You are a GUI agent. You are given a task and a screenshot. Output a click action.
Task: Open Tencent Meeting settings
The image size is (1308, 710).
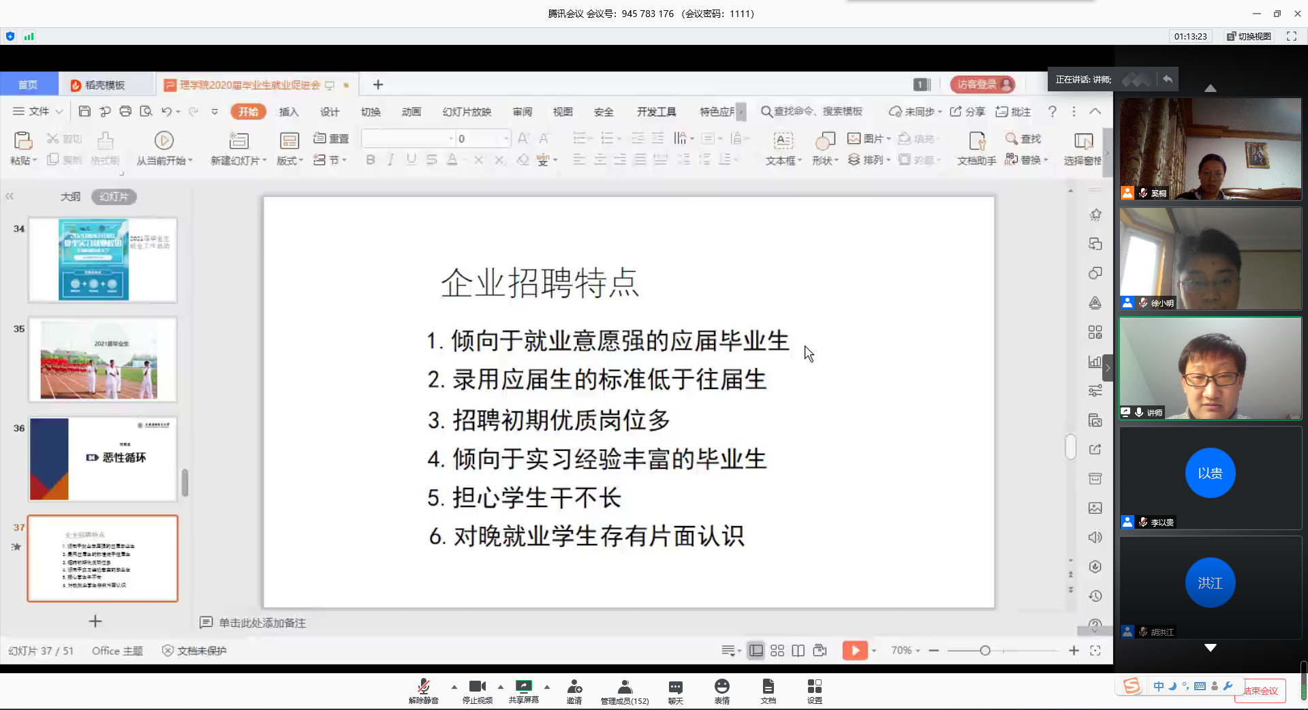[x=814, y=687]
